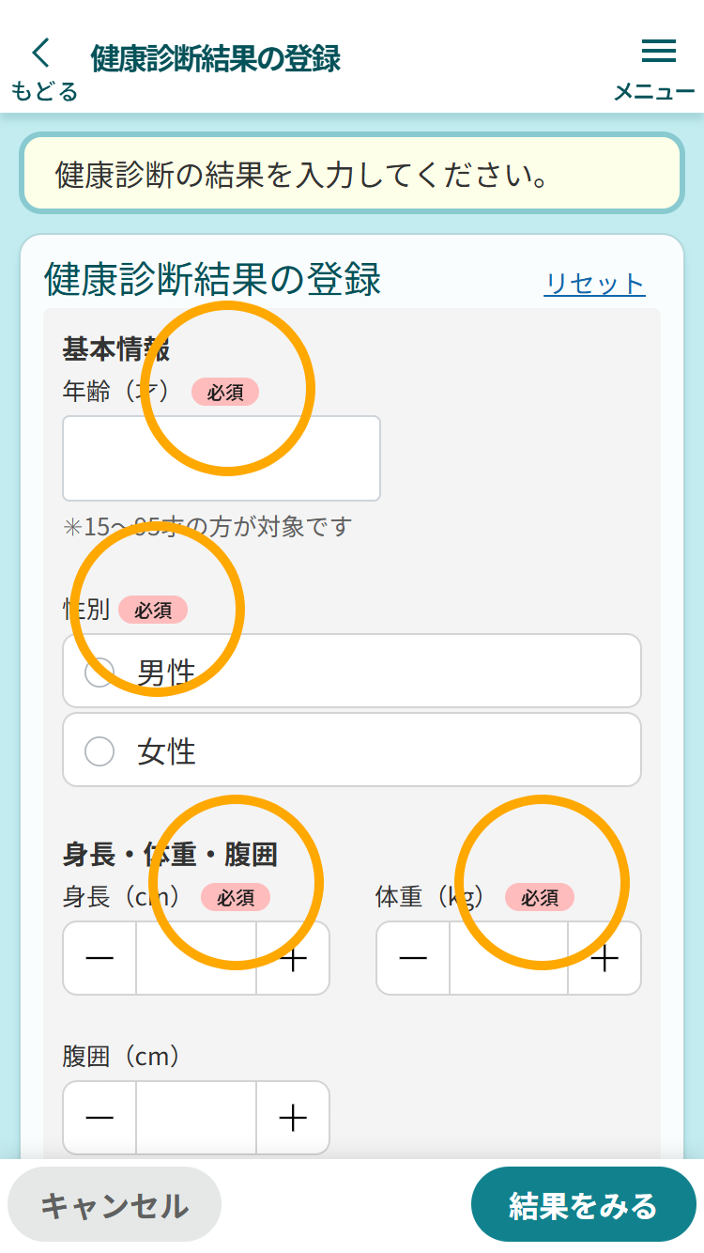This screenshot has height=1253, width=704.
Task: Decrease waist circumference with minus icon
Action: (x=99, y=1118)
